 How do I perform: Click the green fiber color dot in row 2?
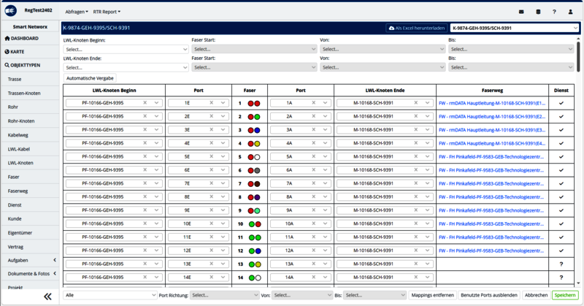click(258, 117)
